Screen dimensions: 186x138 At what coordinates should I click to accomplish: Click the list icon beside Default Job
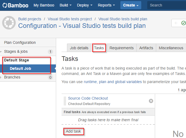[6, 68]
